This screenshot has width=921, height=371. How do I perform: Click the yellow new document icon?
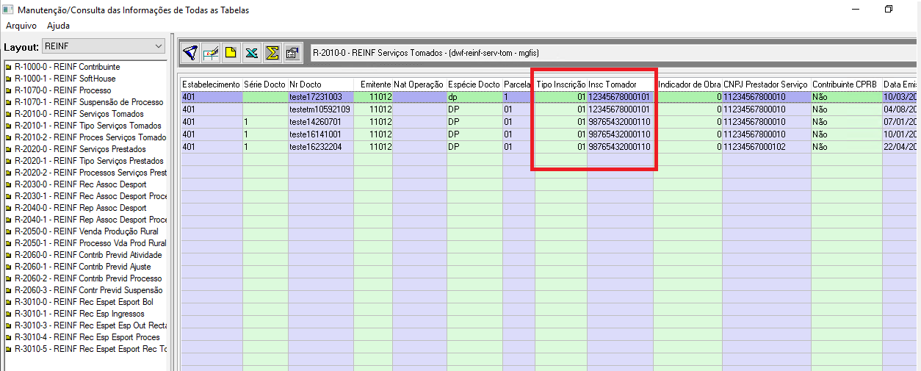(231, 52)
